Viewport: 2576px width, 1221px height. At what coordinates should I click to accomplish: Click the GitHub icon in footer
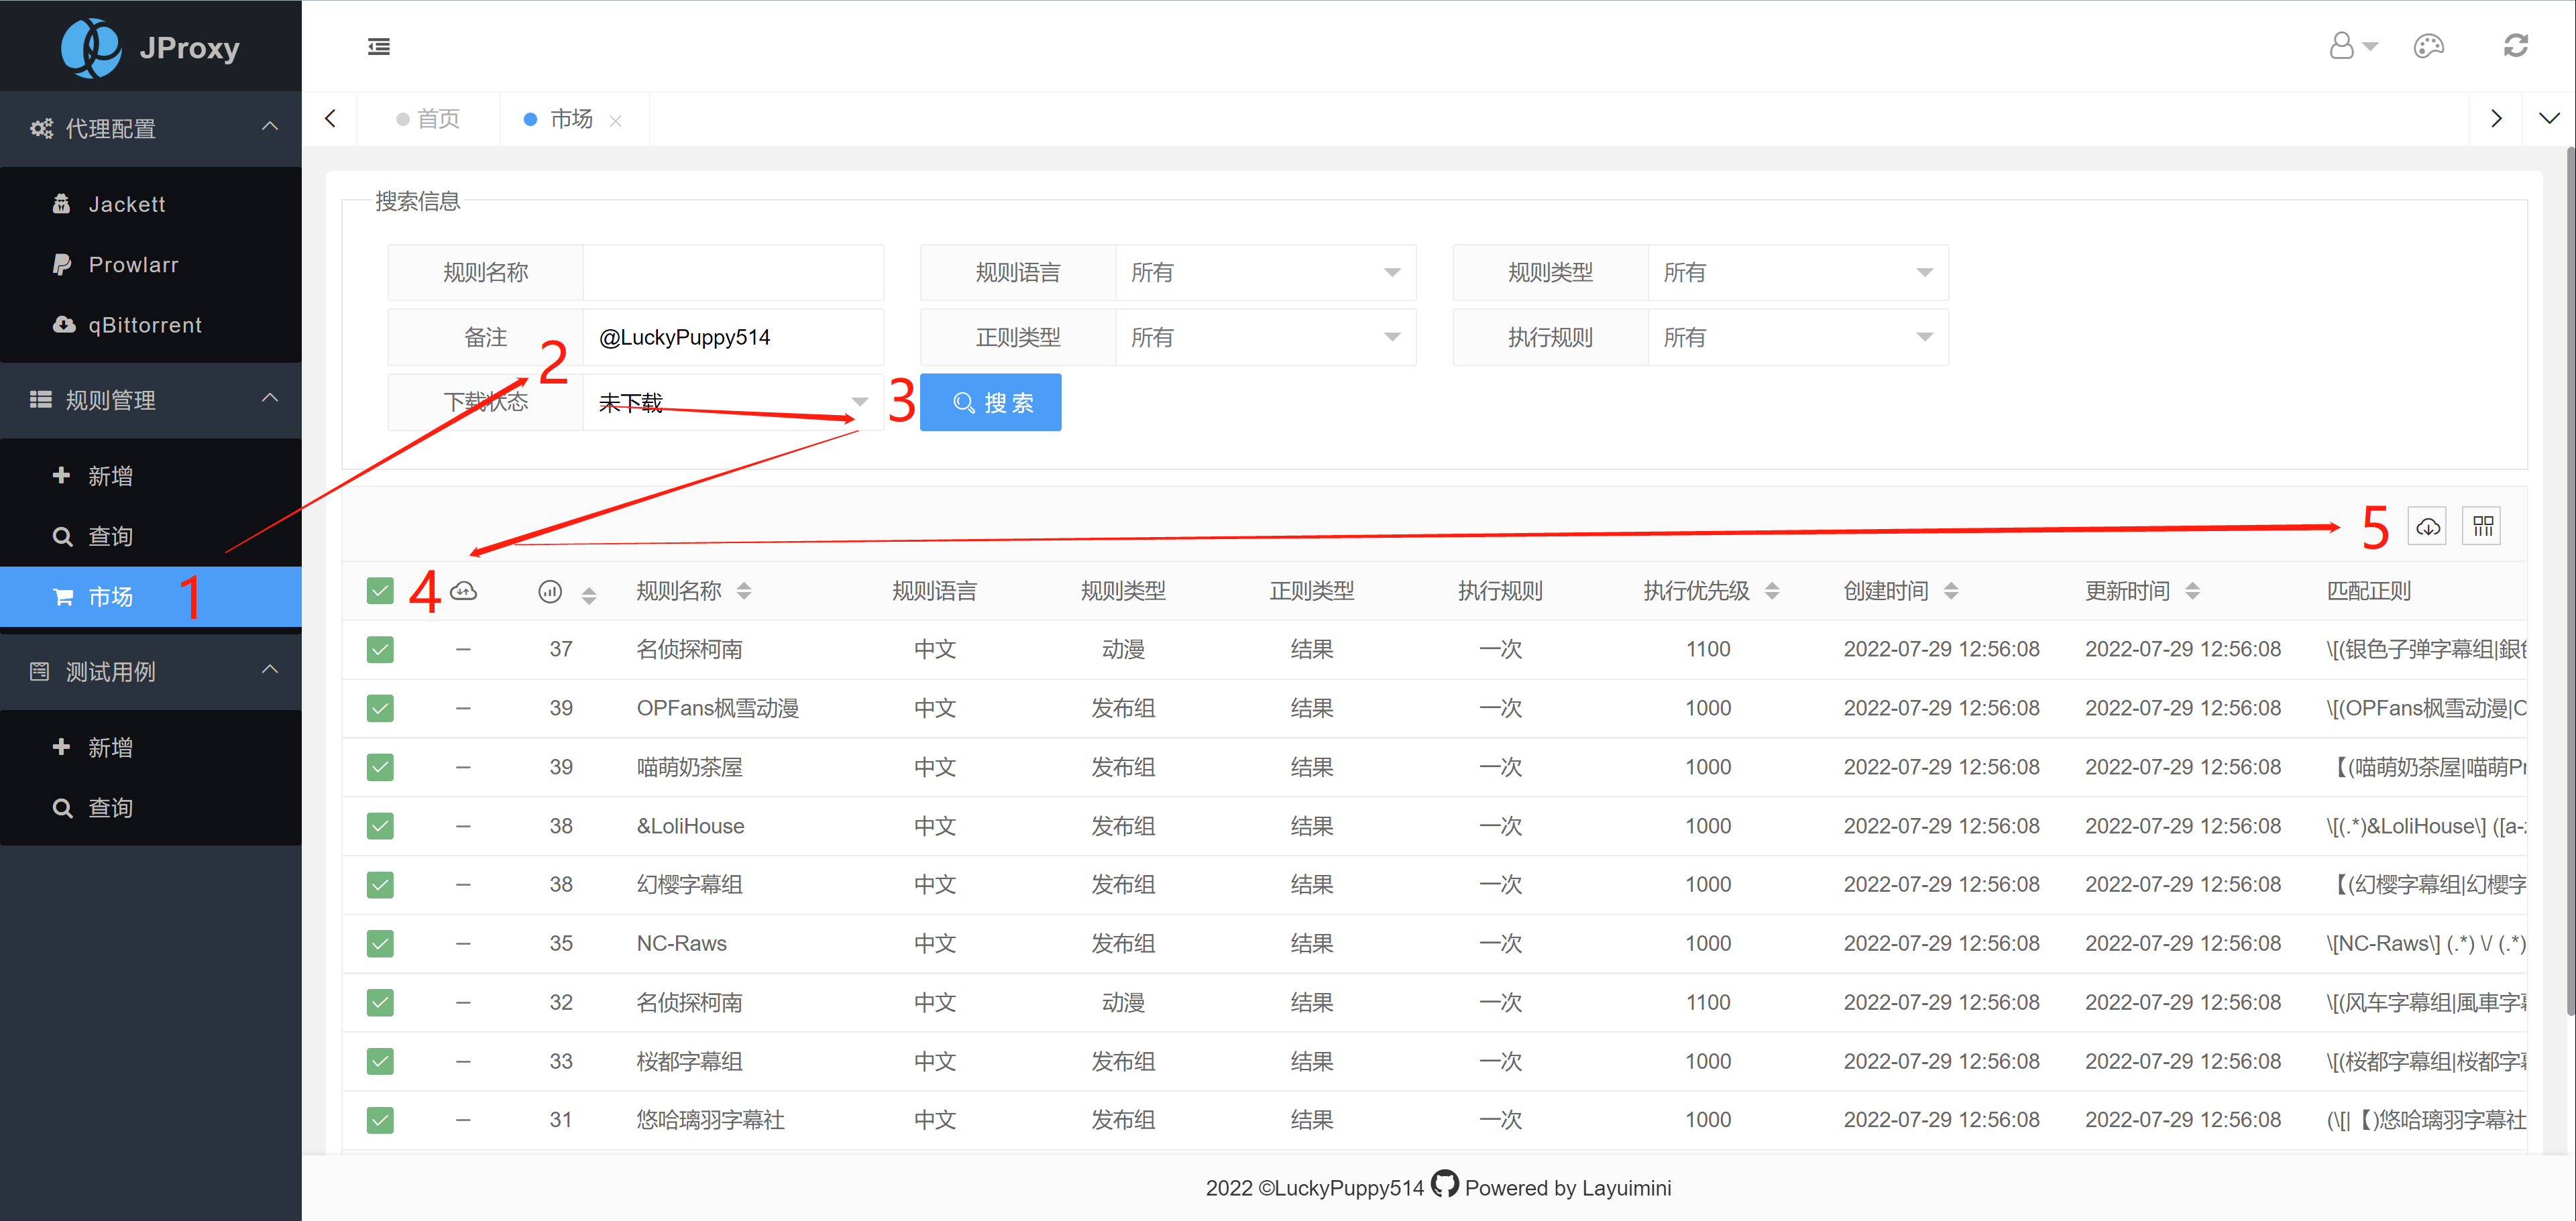pyautogui.click(x=1444, y=1184)
